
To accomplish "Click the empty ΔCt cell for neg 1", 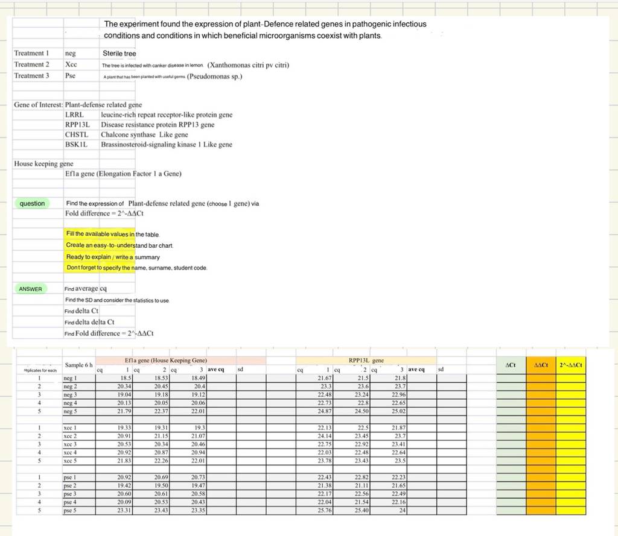I will coord(511,378).
